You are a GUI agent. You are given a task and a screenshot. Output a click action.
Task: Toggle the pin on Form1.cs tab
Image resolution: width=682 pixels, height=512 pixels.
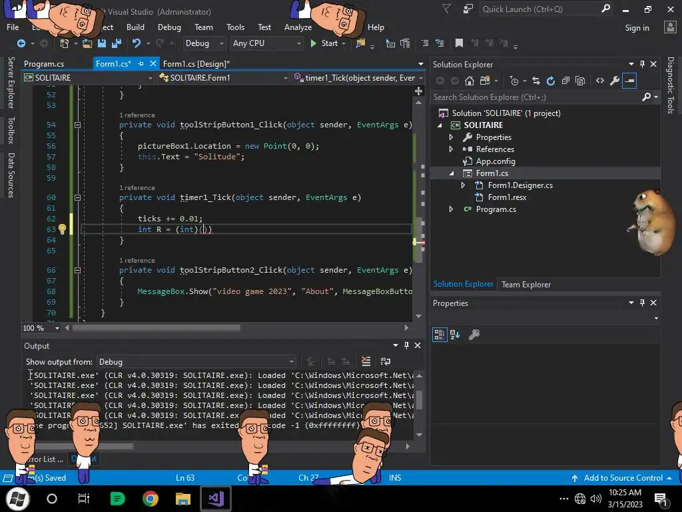141,63
